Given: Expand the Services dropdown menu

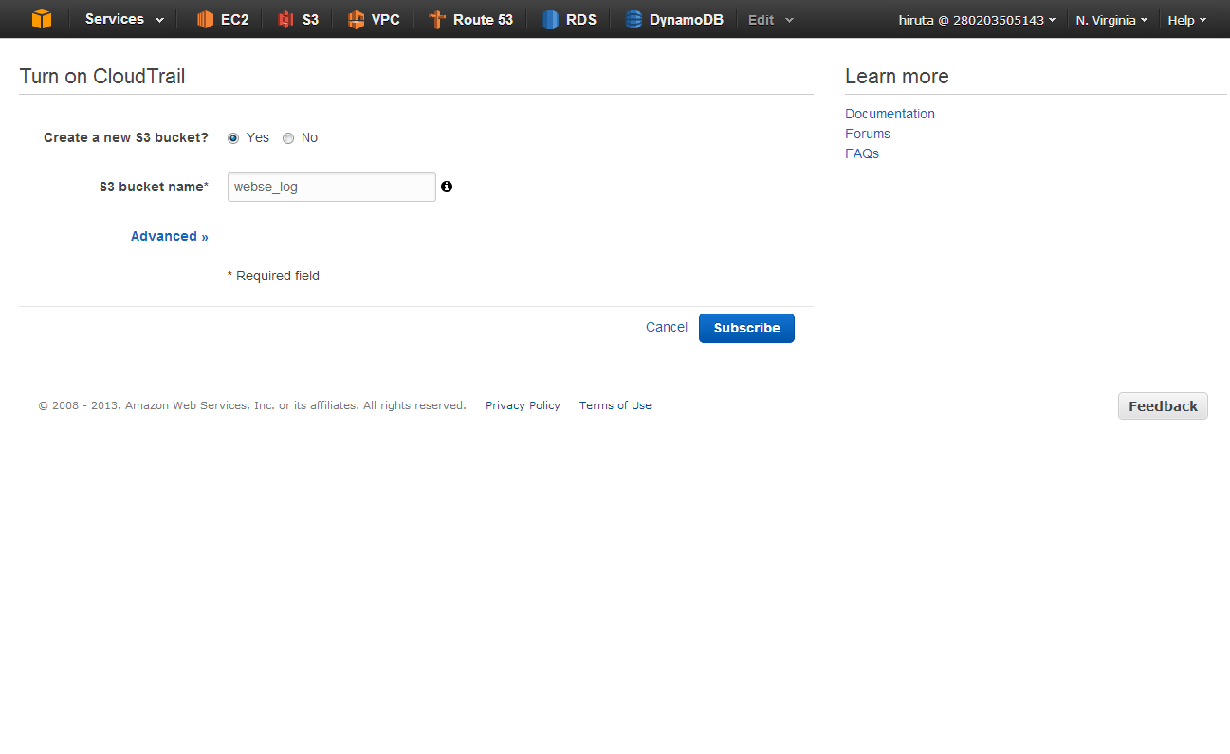Looking at the screenshot, I should click(x=124, y=19).
